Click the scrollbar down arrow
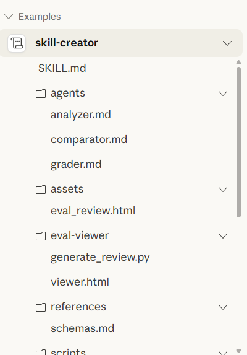The height and width of the screenshot is (355, 247). [238, 351]
